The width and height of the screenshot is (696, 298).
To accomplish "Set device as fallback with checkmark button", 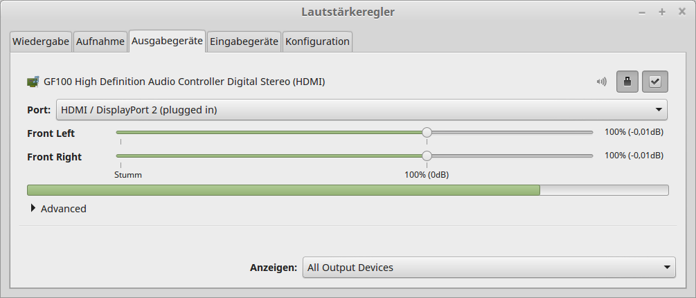I will 654,82.
